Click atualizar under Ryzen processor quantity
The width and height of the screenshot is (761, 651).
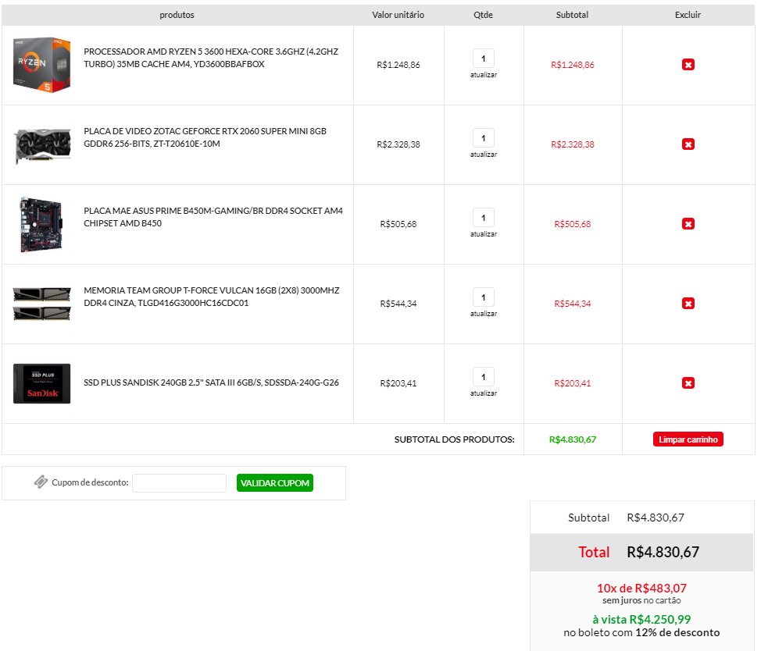pos(484,75)
